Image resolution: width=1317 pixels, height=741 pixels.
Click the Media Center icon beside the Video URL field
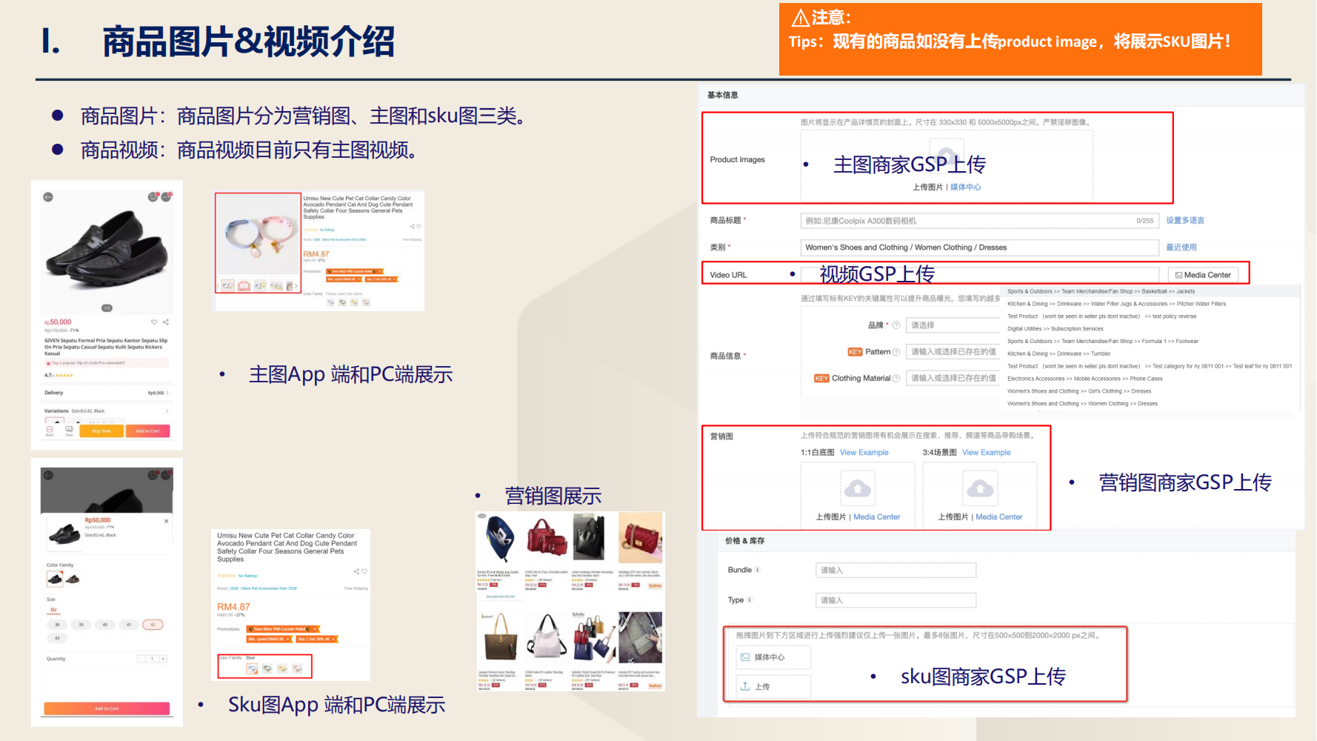1178,274
